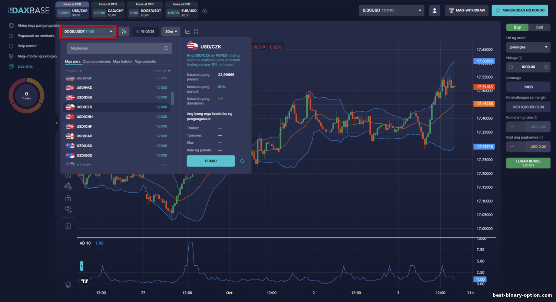Viewport: 556px width, 302px height.
Task: Switch order side to Sell
Action: pyautogui.click(x=539, y=27)
